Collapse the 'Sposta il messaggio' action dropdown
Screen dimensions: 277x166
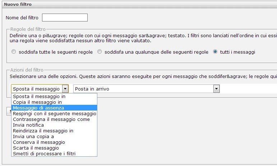[65, 89]
